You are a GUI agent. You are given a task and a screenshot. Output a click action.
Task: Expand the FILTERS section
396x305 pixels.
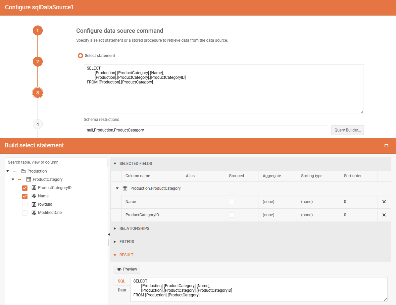126,241
